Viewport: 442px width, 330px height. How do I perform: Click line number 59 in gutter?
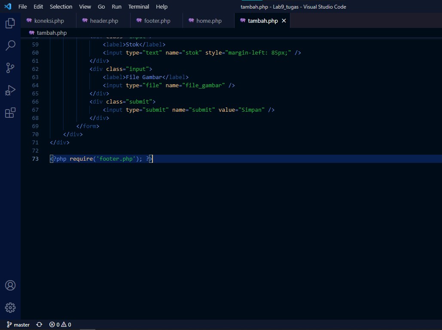coord(35,45)
